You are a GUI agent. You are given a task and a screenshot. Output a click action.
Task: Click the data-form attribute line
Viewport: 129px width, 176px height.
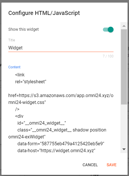tap(61, 144)
